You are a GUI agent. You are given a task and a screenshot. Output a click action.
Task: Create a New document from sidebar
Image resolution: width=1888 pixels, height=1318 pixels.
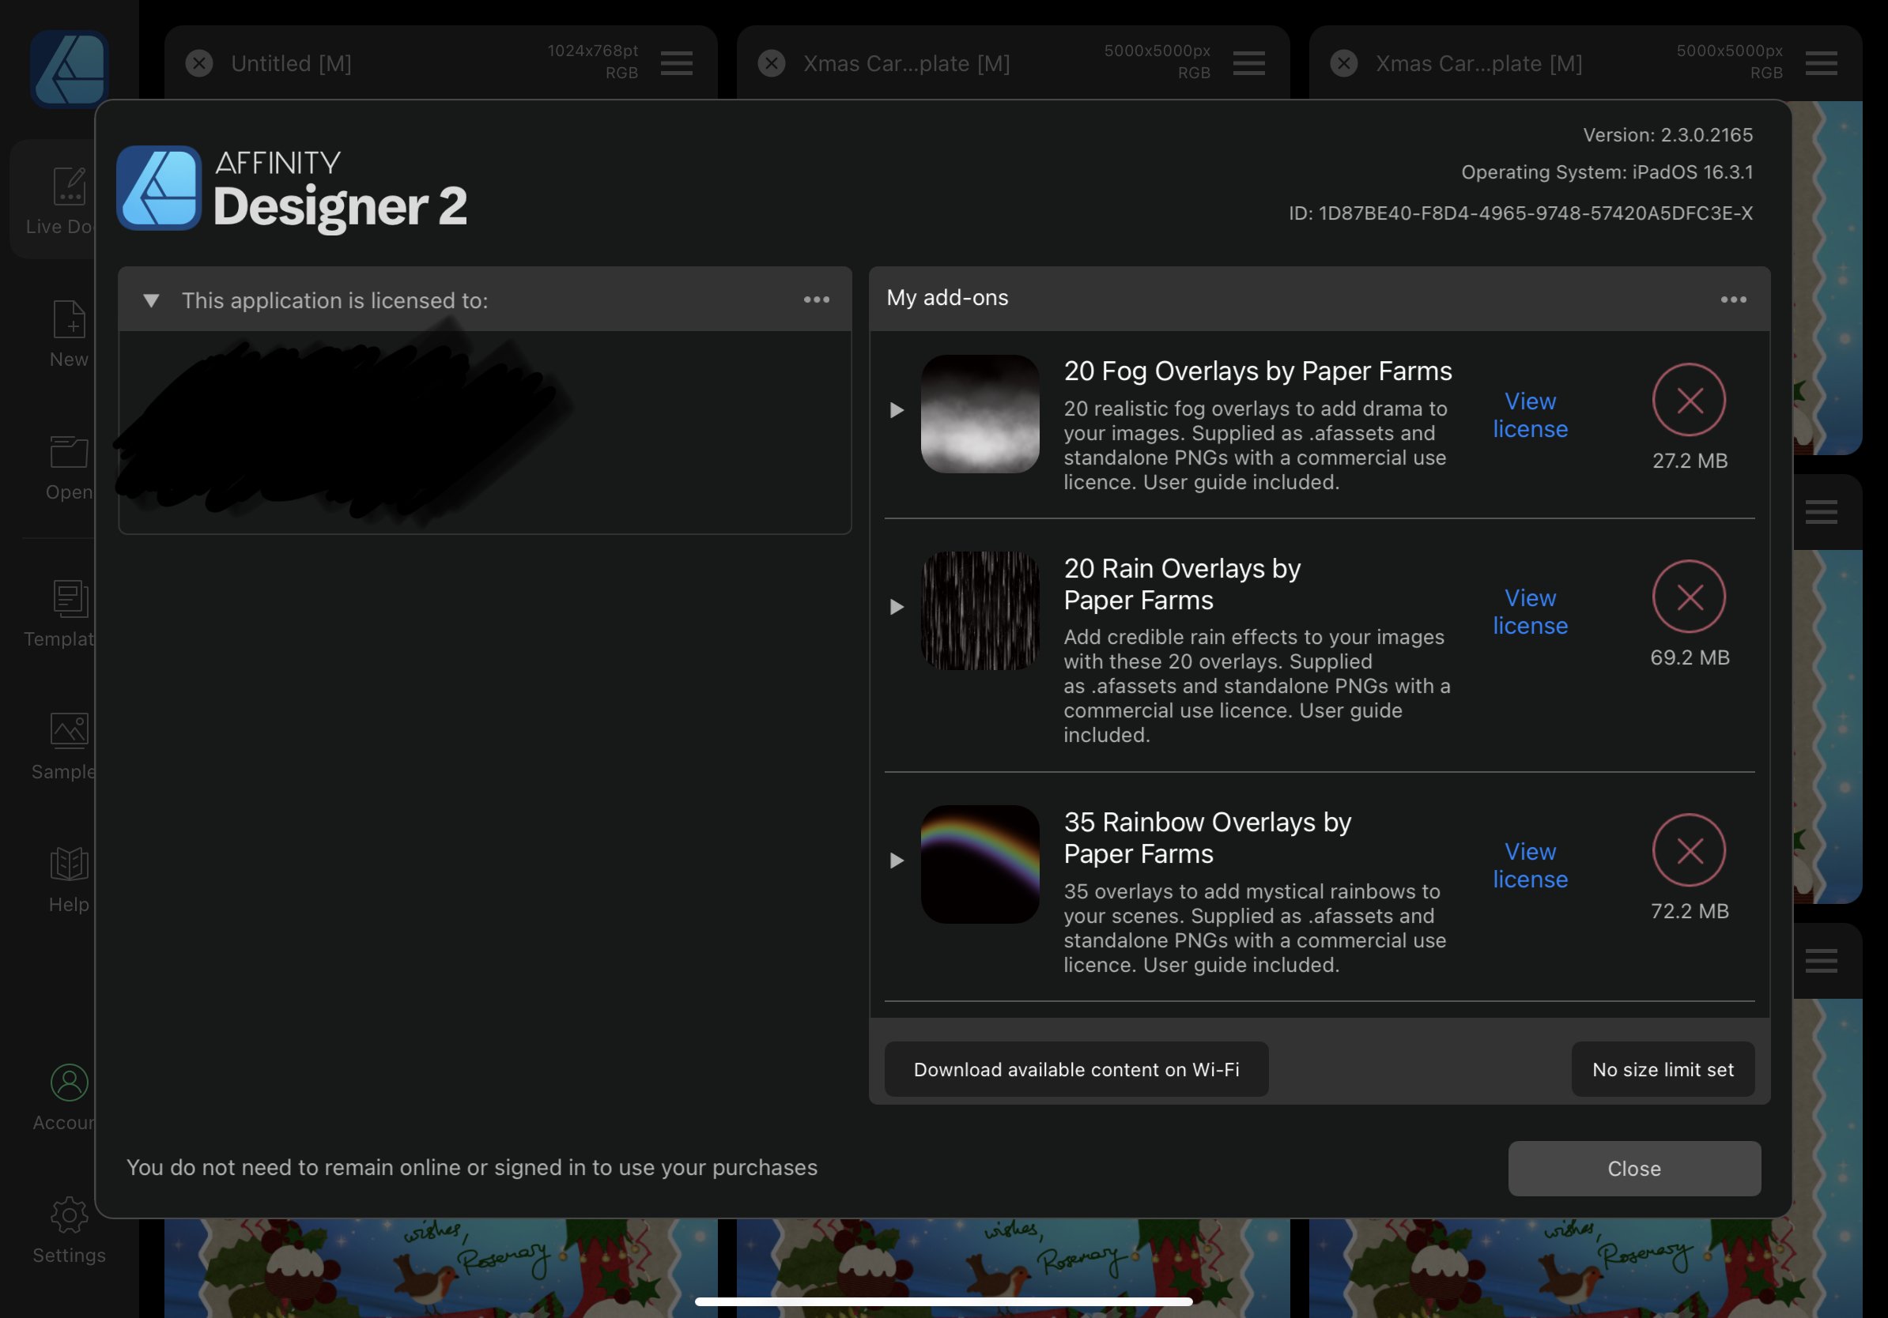coord(69,333)
